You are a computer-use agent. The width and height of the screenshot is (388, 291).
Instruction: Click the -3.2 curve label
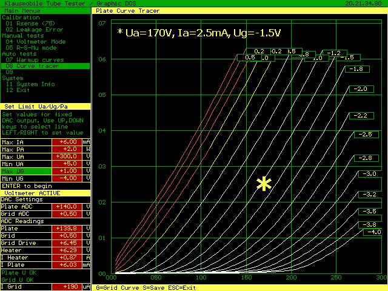tap(370, 195)
